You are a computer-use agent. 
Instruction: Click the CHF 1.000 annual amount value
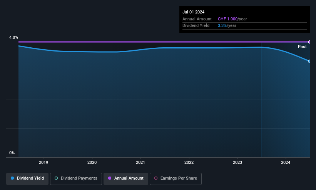click(228, 19)
